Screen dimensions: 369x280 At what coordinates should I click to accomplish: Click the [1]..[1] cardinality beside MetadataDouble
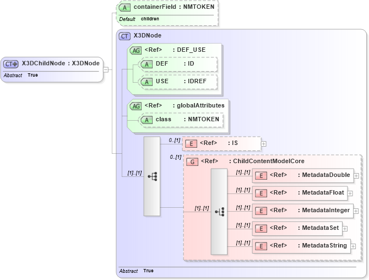(x=243, y=173)
